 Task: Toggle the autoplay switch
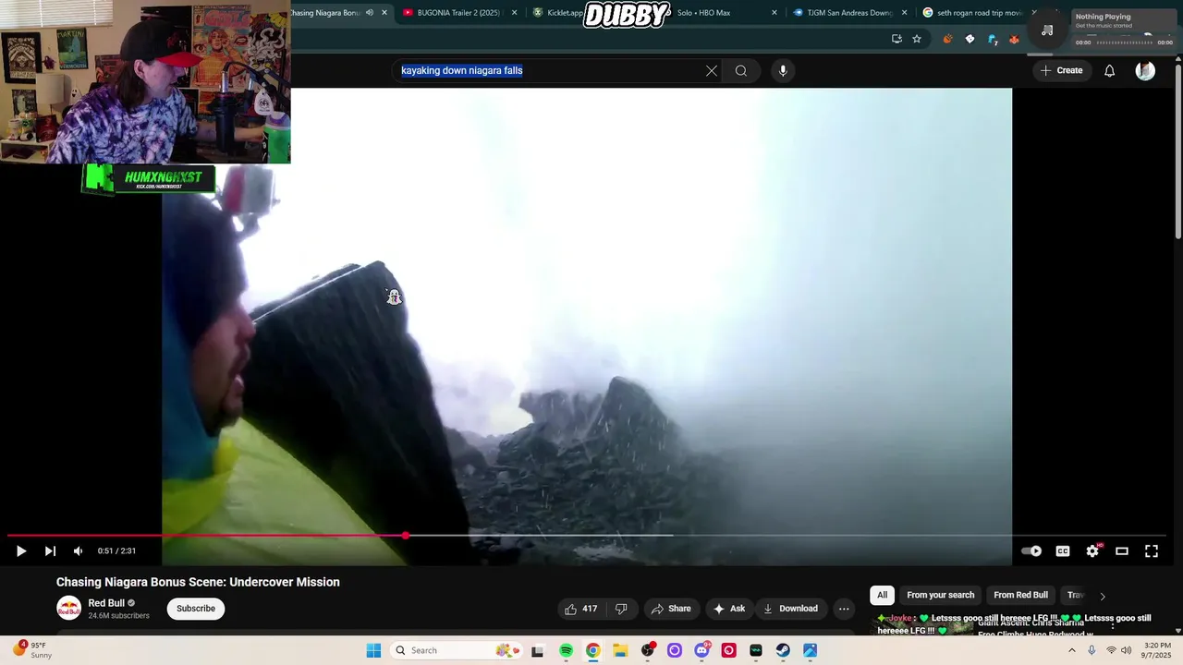click(x=1031, y=550)
